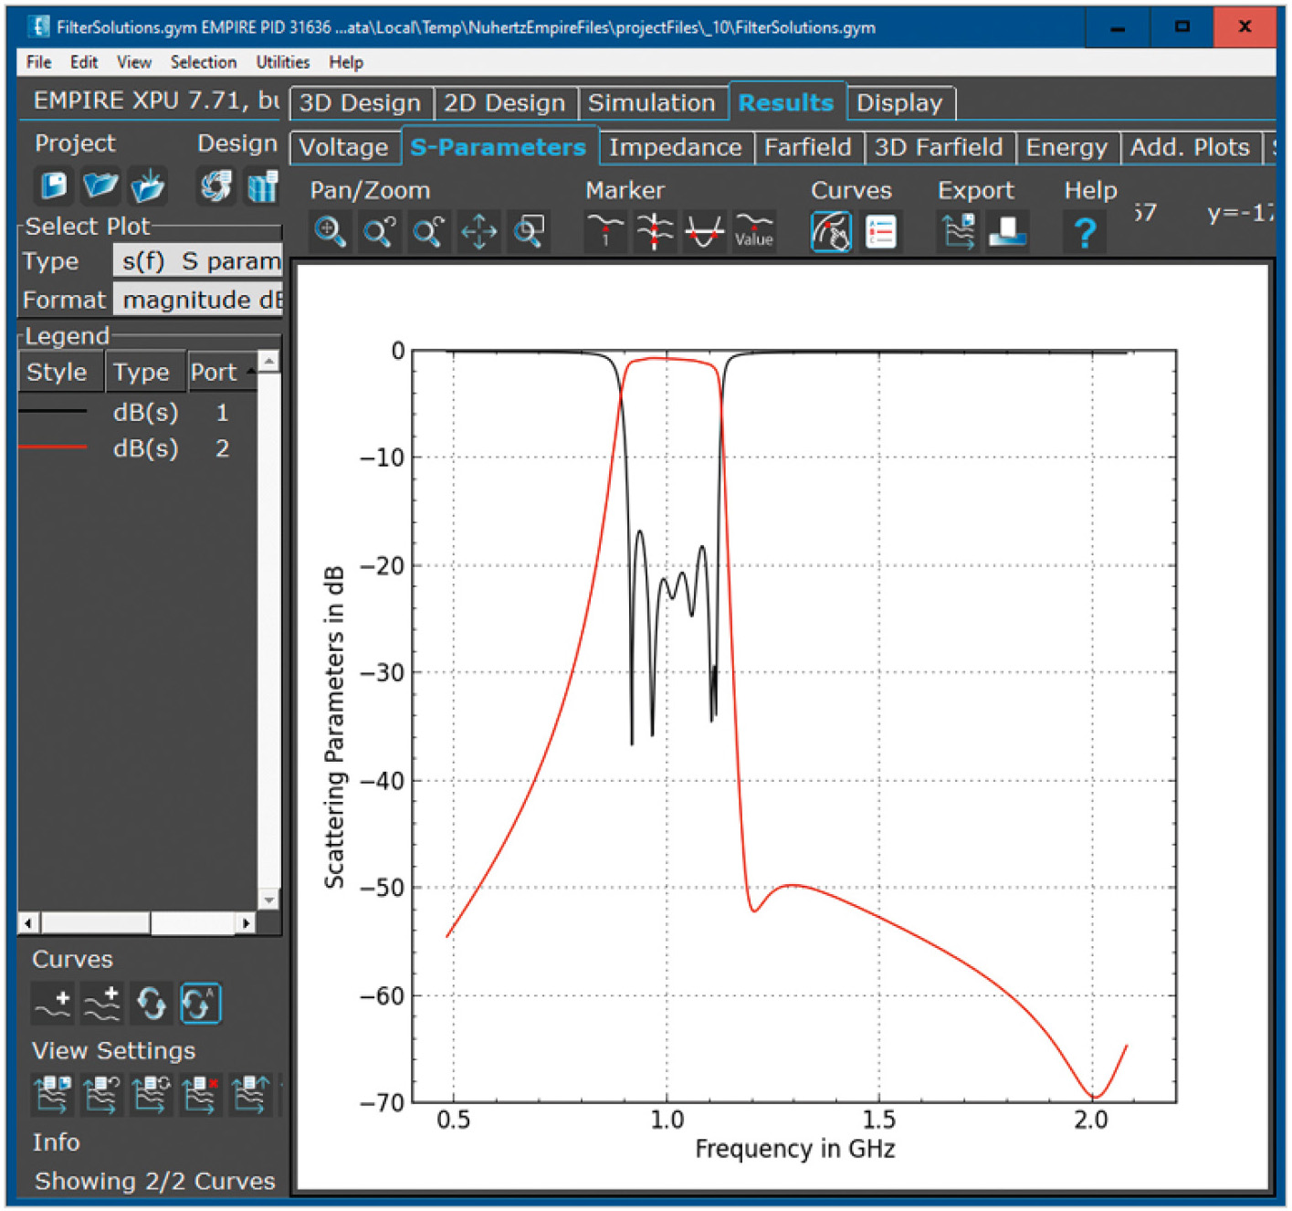Click the refresh curves icon

point(151,1004)
